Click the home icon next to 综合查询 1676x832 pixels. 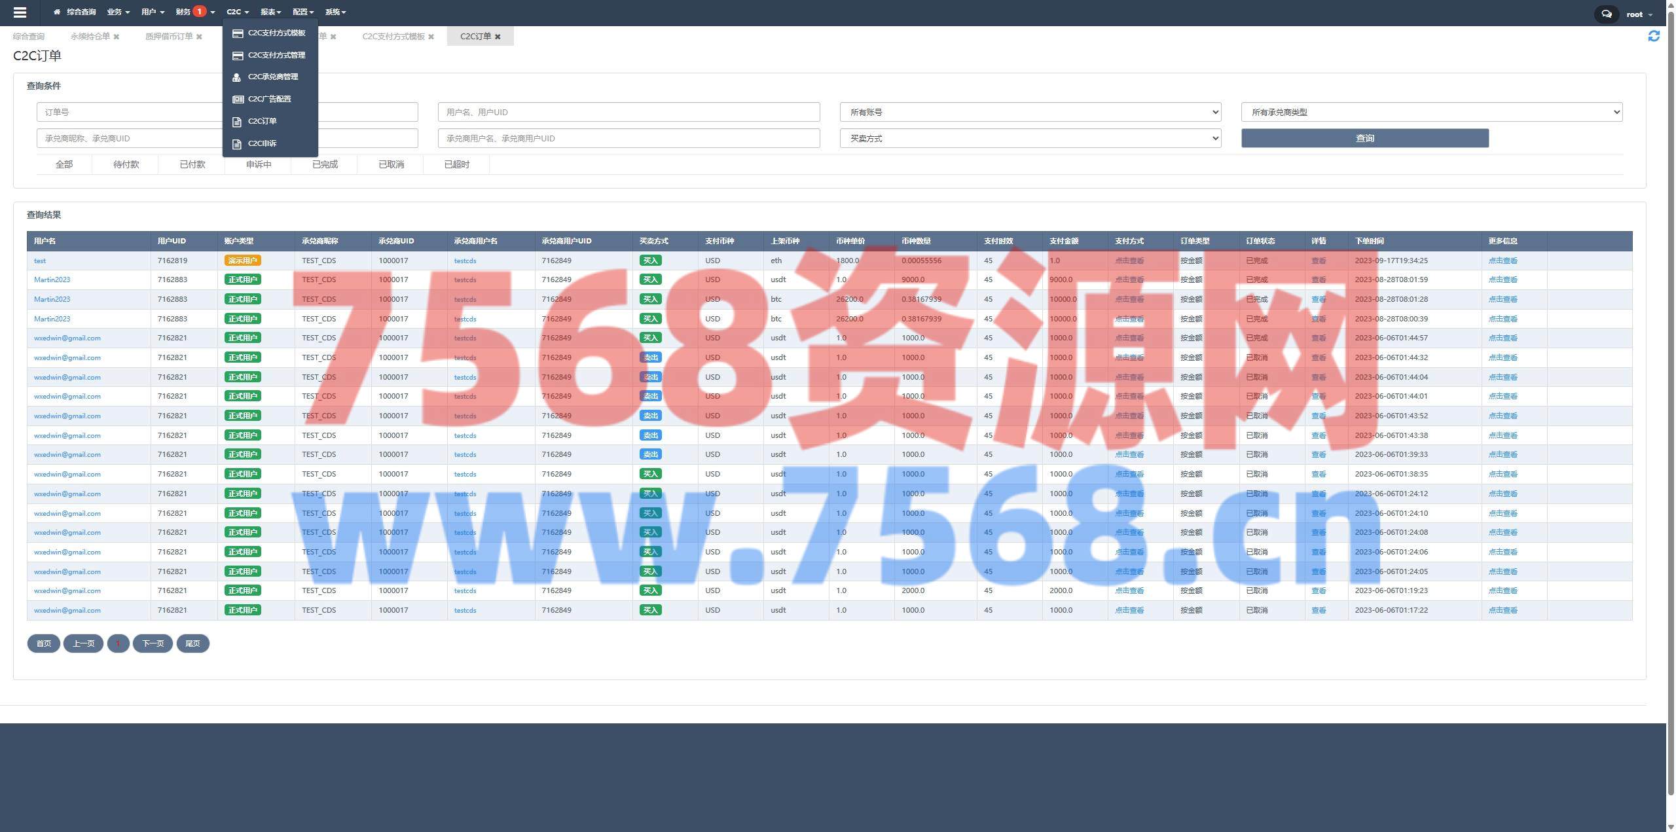coord(57,12)
